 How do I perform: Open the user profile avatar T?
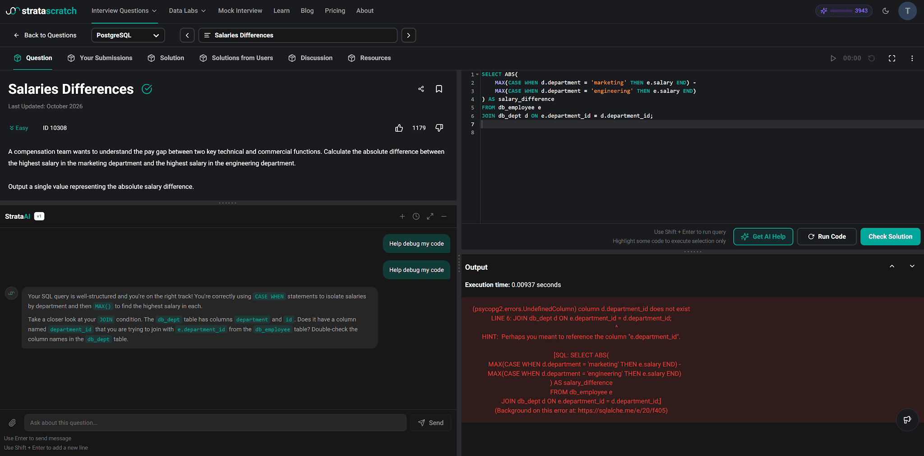907,11
